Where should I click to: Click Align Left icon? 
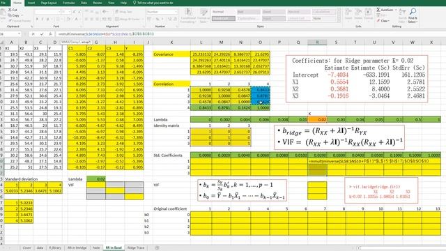point(86,19)
